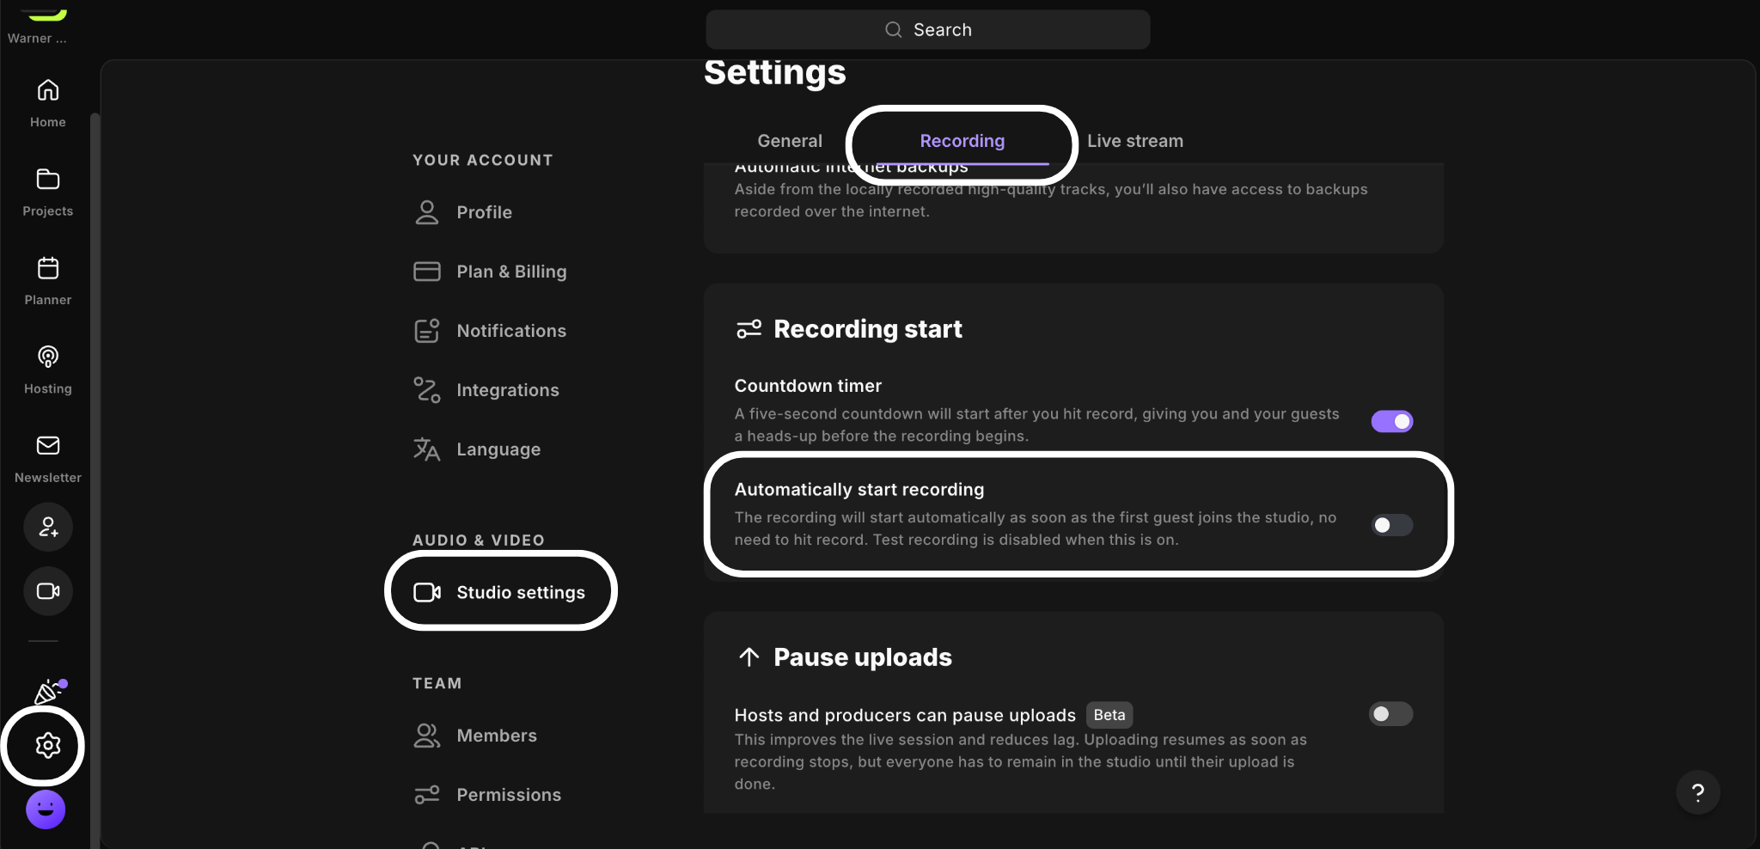Click the settings gear icon
The width and height of the screenshot is (1760, 849).
click(x=48, y=745)
